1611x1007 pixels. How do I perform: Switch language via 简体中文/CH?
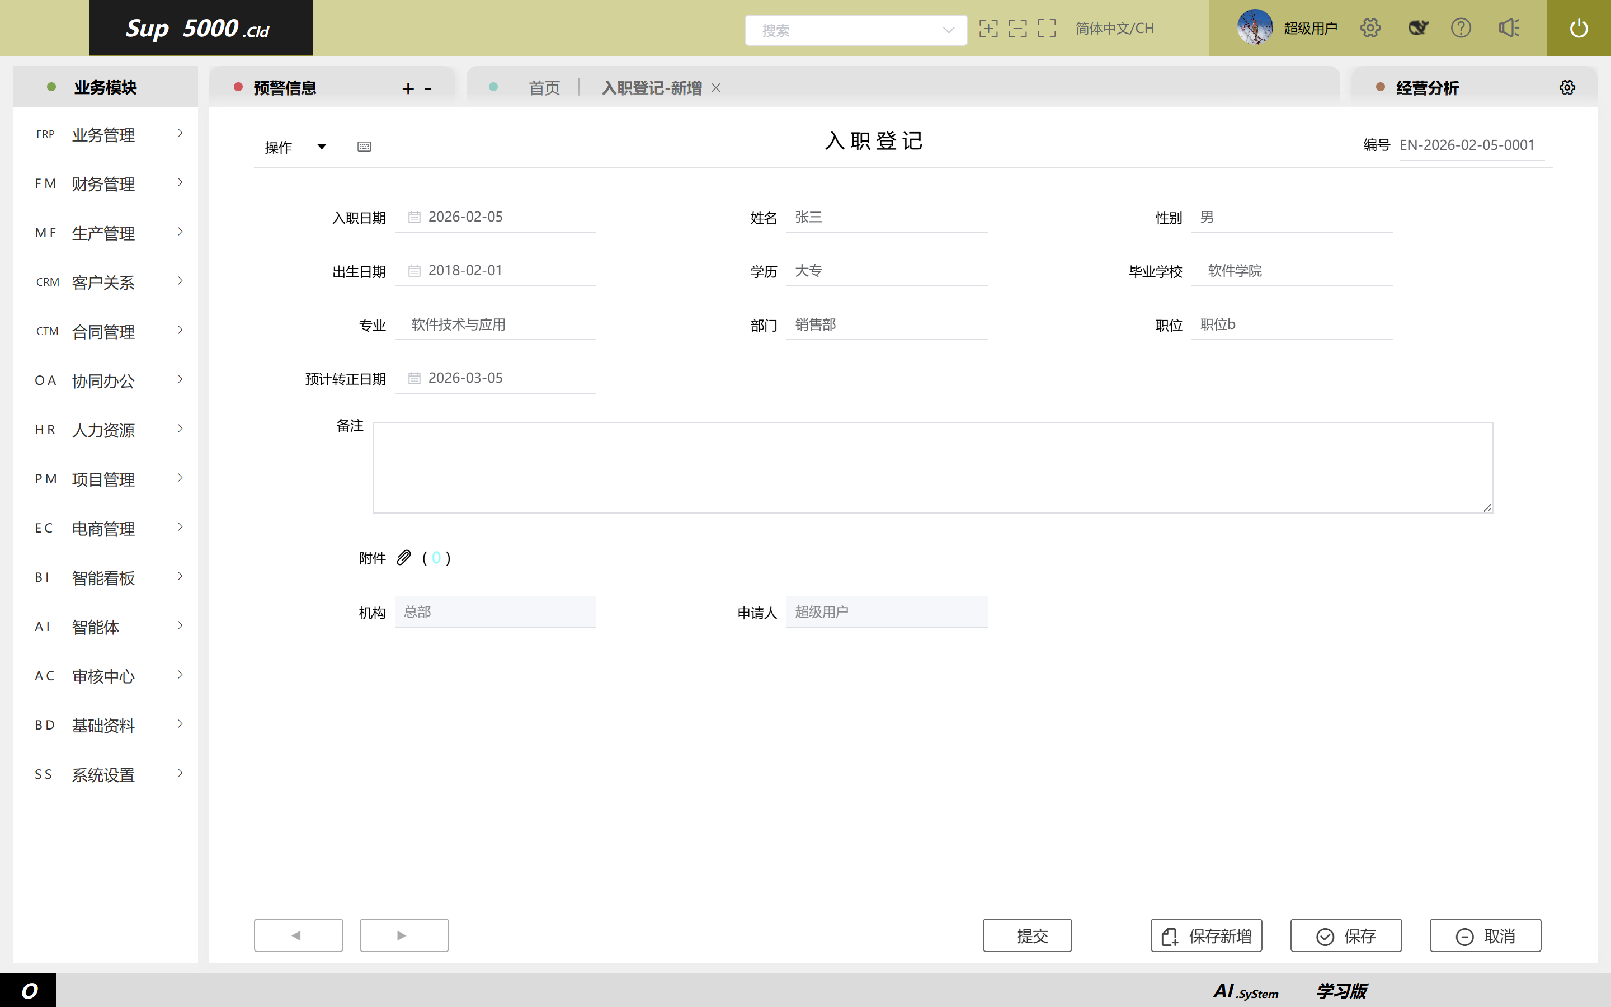click(x=1114, y=28)
